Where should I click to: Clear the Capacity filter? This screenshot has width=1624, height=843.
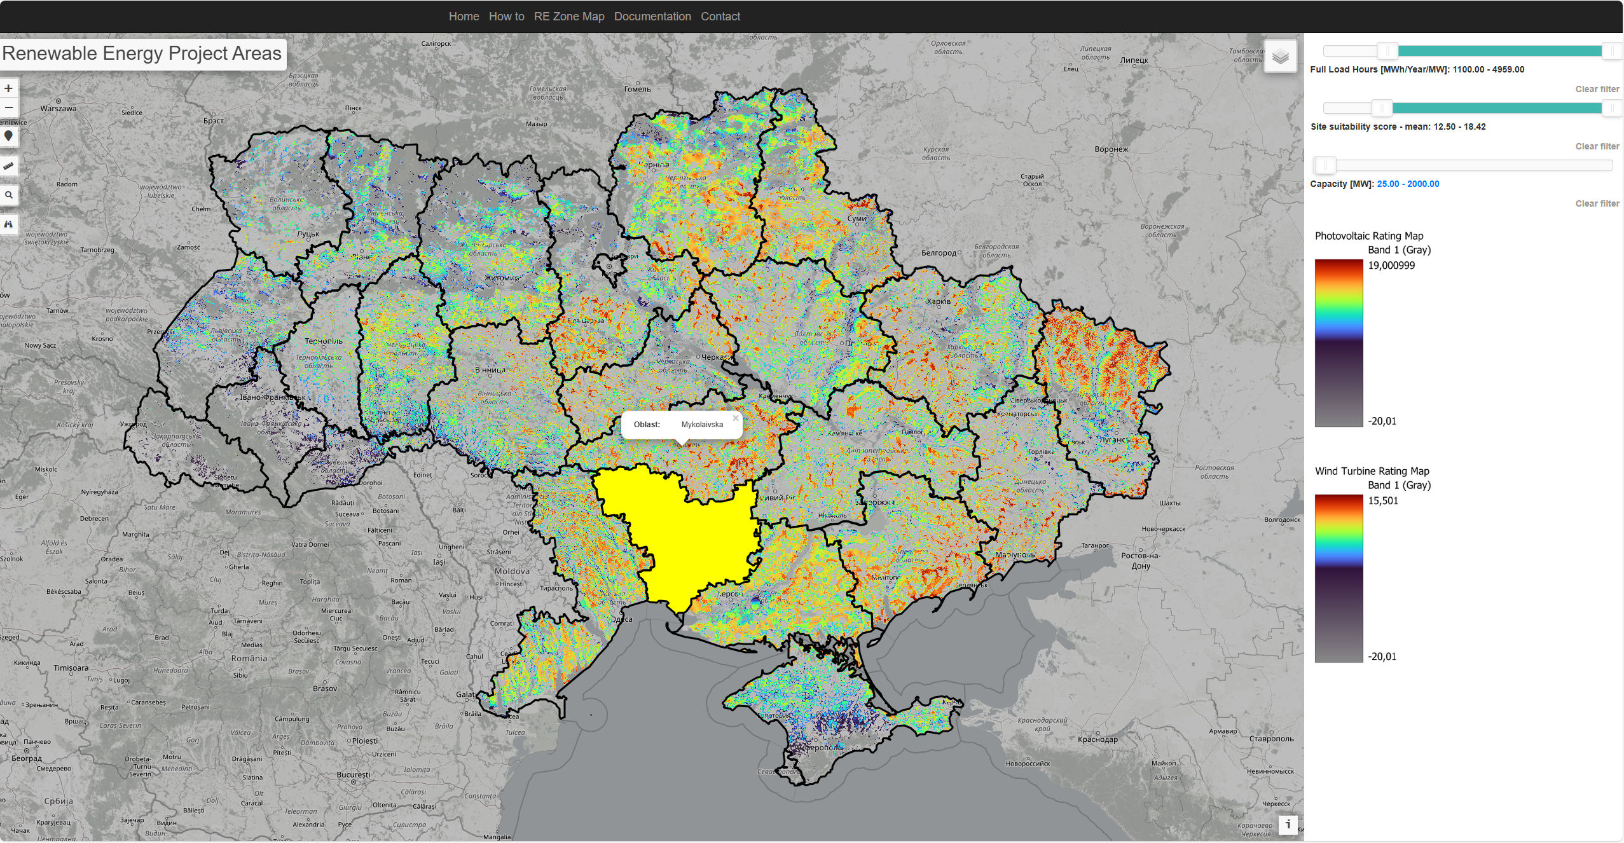(1597, 203)
